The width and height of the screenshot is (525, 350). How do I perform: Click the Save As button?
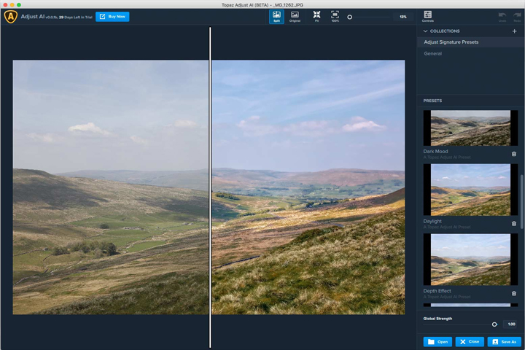coord(505,342)
